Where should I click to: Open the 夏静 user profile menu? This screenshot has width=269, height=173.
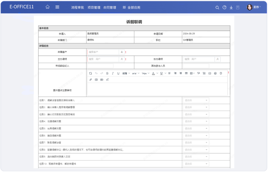pyautogui.click(x=254, y=7)
